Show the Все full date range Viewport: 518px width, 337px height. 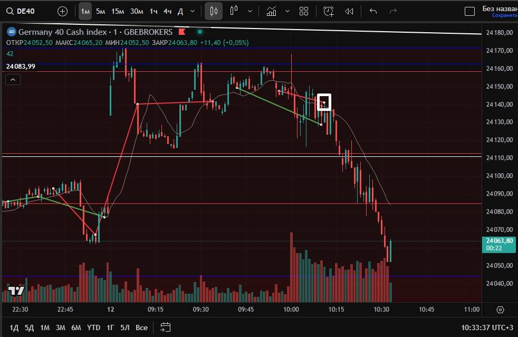[x=141, y=327]
